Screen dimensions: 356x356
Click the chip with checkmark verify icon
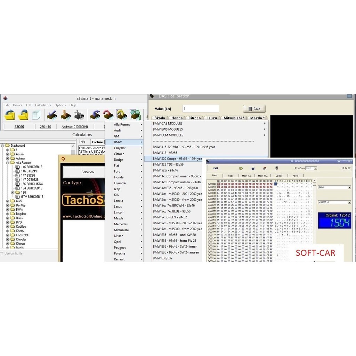pyautogui.click(x=52, y=114)
